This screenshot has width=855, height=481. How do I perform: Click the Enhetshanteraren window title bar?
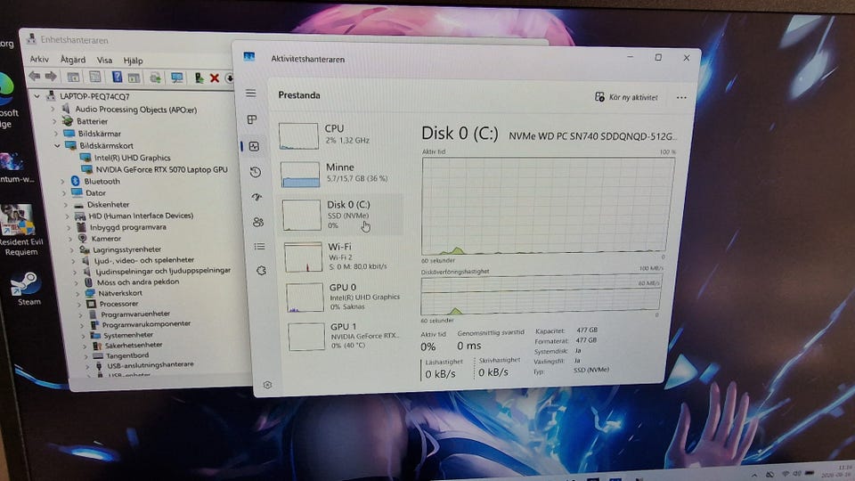pos(131,39)
